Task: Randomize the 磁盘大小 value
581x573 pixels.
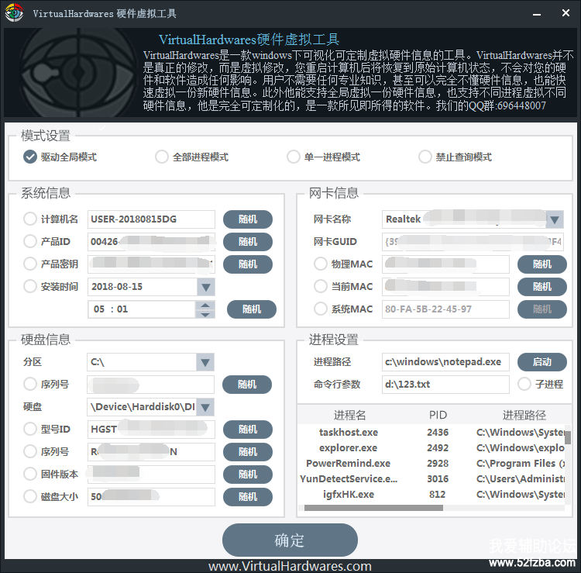Action: [248, 497]
